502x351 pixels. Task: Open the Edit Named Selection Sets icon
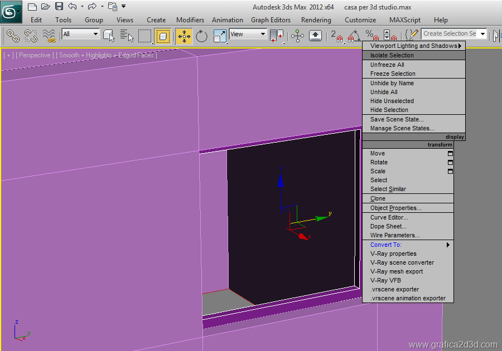(x=412, y=36)
